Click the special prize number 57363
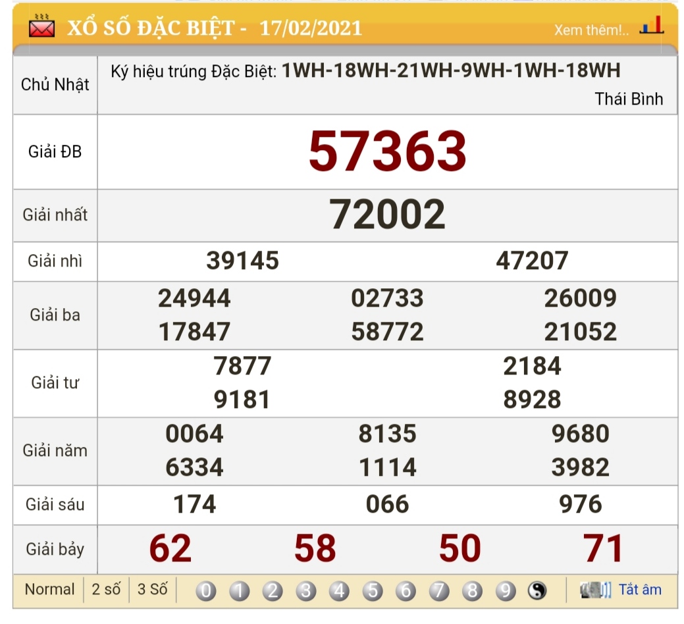 387,151
